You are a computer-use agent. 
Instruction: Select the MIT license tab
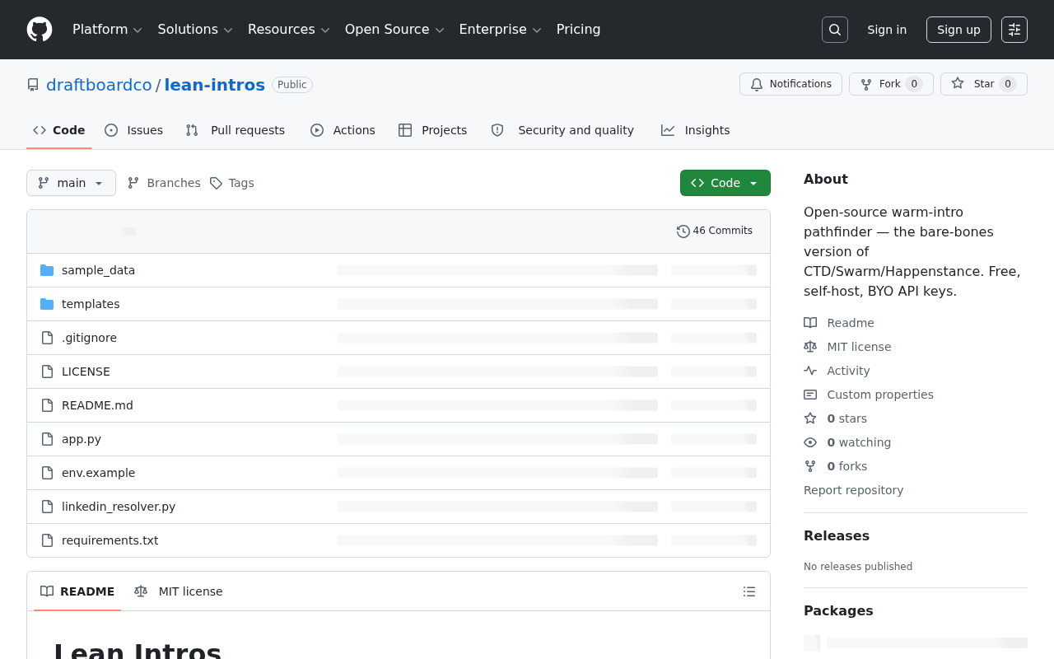[179, 591]
